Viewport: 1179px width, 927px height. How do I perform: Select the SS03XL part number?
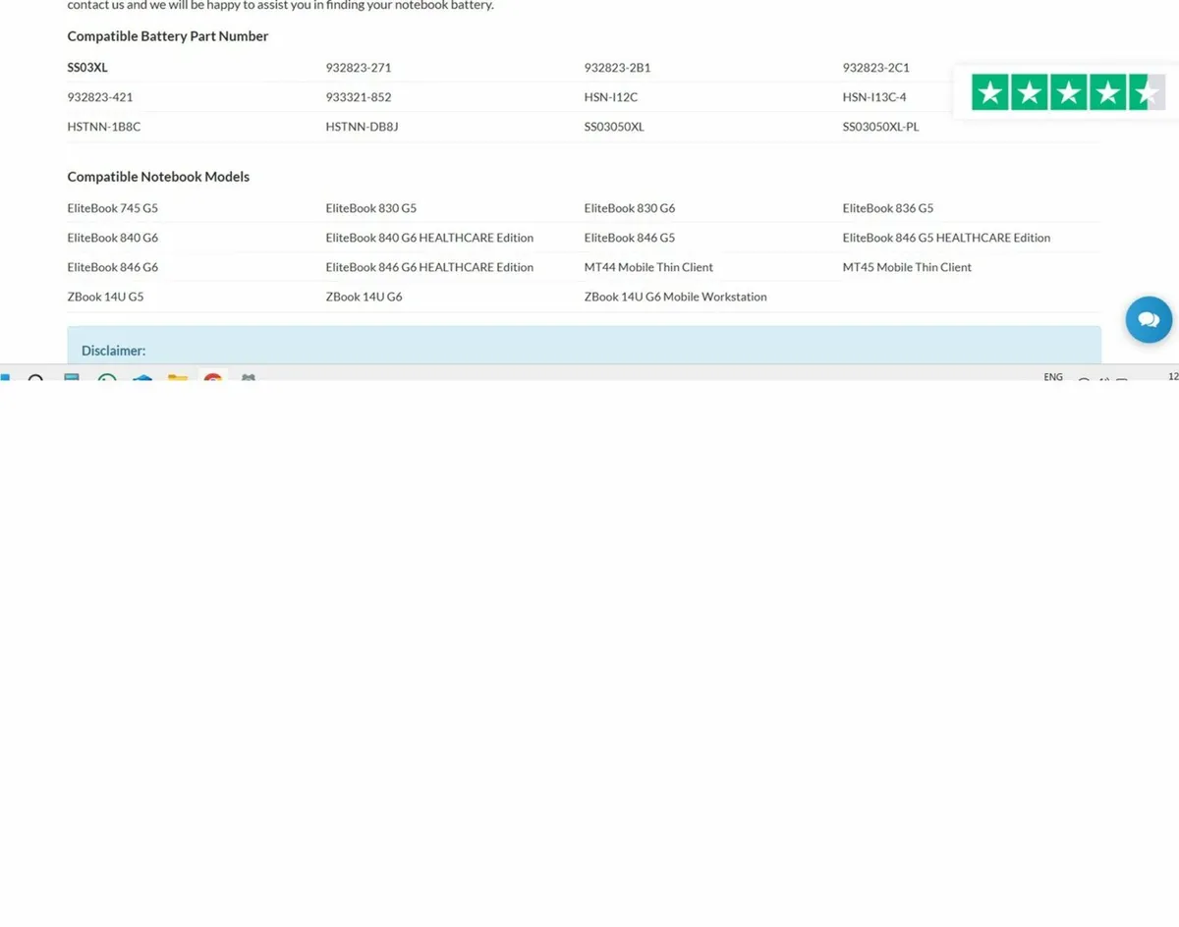coord(87,68)
